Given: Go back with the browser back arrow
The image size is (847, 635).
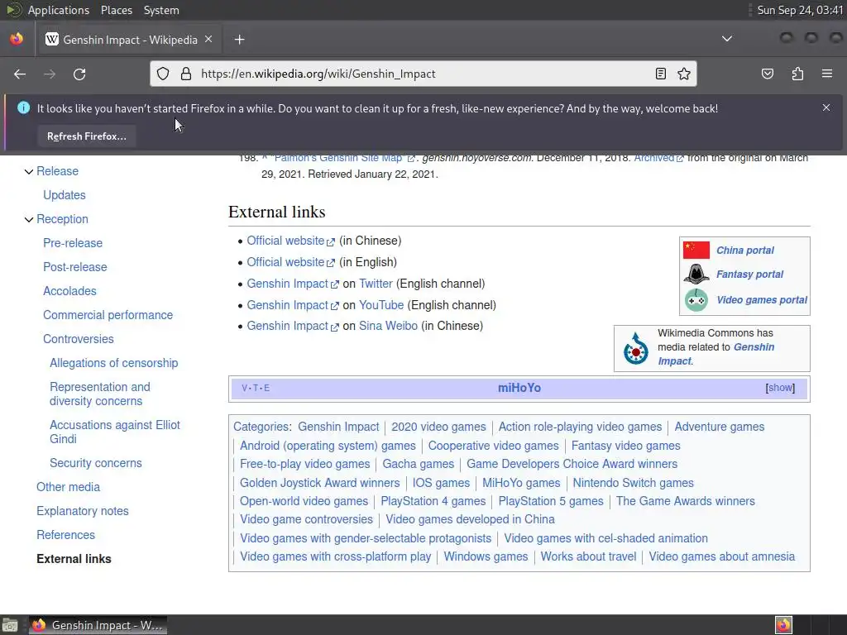Looking at the screenshot, I should coord(20,74).
